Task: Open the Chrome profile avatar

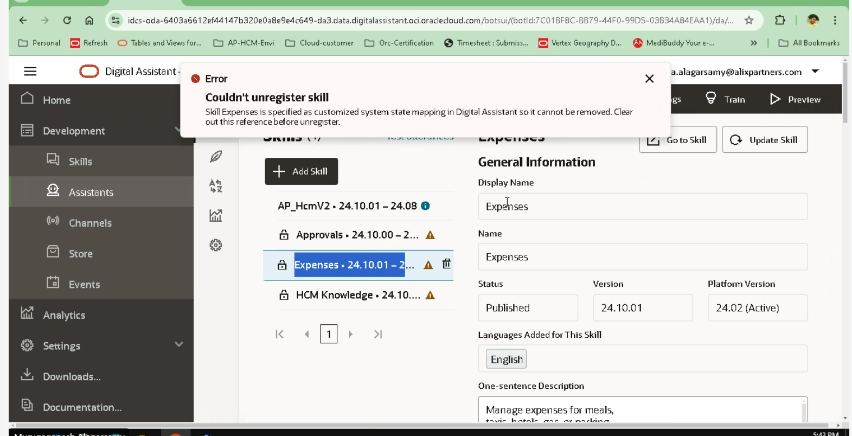Action: click(x=813, y=21)
